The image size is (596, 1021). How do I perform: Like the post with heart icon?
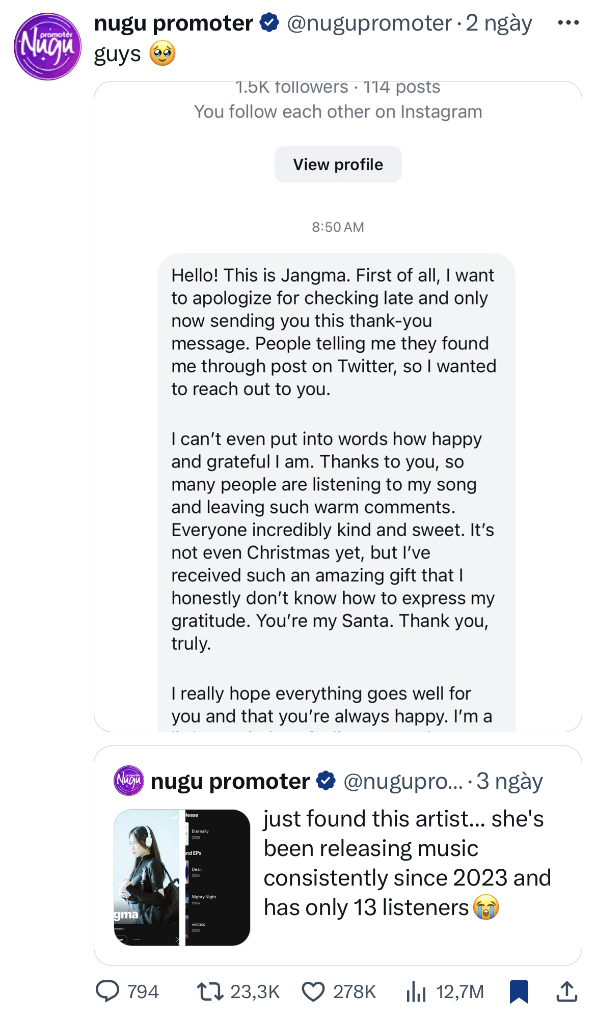[313, 991]
